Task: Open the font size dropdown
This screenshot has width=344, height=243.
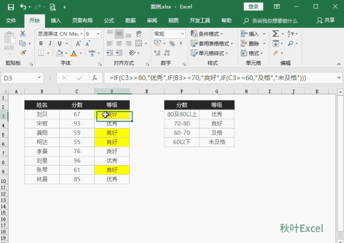Action: (98, 34)
